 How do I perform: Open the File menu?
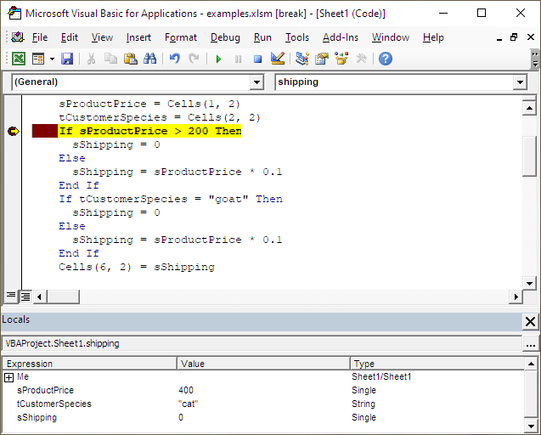[40, 37]
